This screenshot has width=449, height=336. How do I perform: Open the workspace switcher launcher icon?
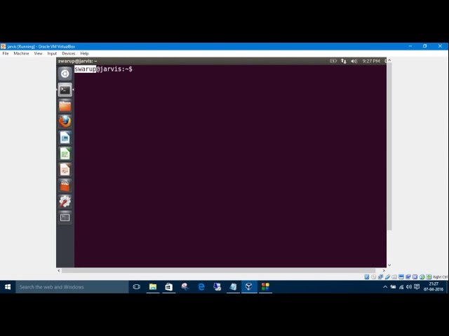pyautogui.click(x=65, y=218)
